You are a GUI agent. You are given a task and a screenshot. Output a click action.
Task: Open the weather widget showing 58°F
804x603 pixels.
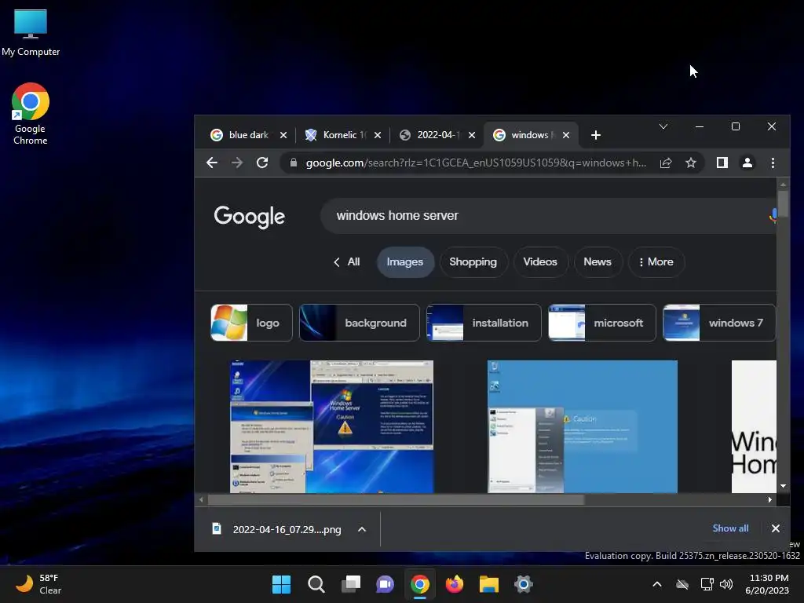pyautogui.click(x=38, y=584)
